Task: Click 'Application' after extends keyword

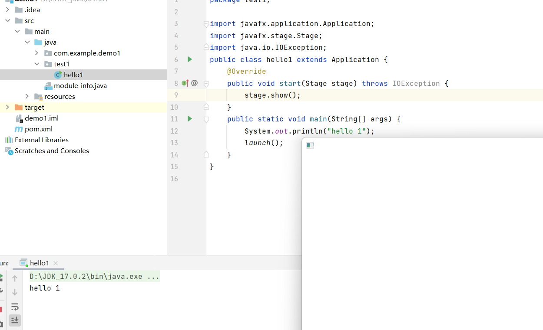Action: click(x=355, y=59)
